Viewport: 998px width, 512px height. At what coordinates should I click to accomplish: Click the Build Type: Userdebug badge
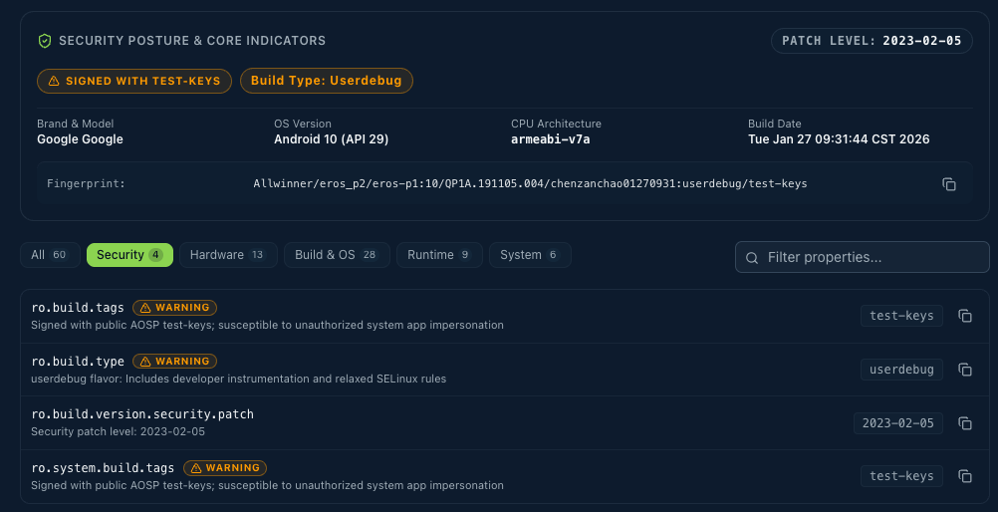(x=327, y=81)
